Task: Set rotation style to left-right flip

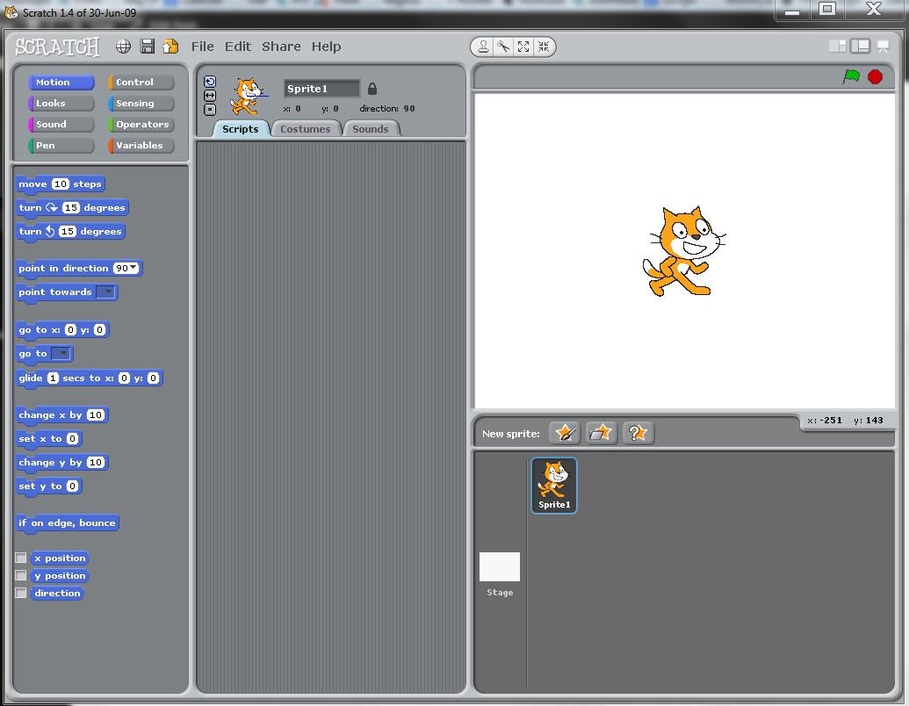Action: click(x=210, y=96)
